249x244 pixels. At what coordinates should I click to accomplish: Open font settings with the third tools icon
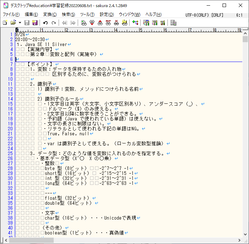tap(162, 23)
